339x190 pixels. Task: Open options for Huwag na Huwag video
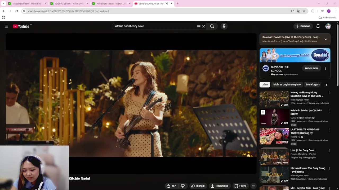pyautogui.click(x=329, y=93)
